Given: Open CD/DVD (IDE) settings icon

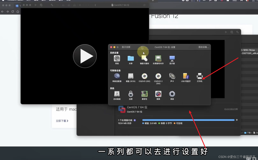Looking at the screenshot, I should click(145, 76).
